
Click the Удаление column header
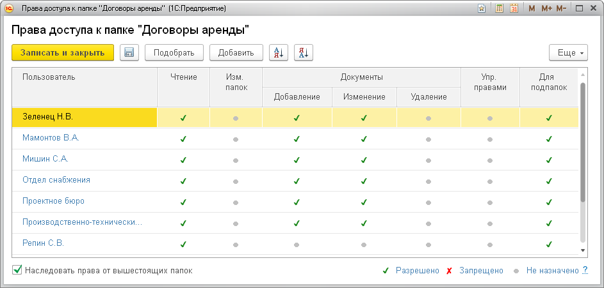point(429,97)
